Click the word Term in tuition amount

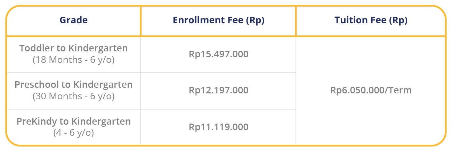(400, 91)
